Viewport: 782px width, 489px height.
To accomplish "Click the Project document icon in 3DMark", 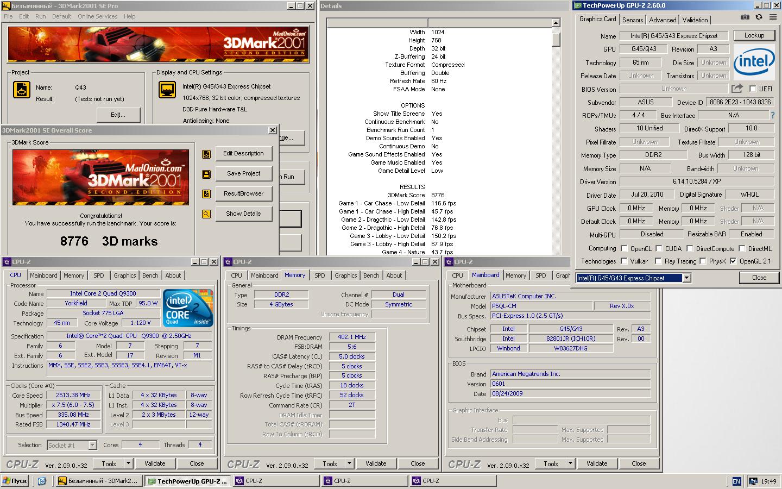I will [22, 90].
